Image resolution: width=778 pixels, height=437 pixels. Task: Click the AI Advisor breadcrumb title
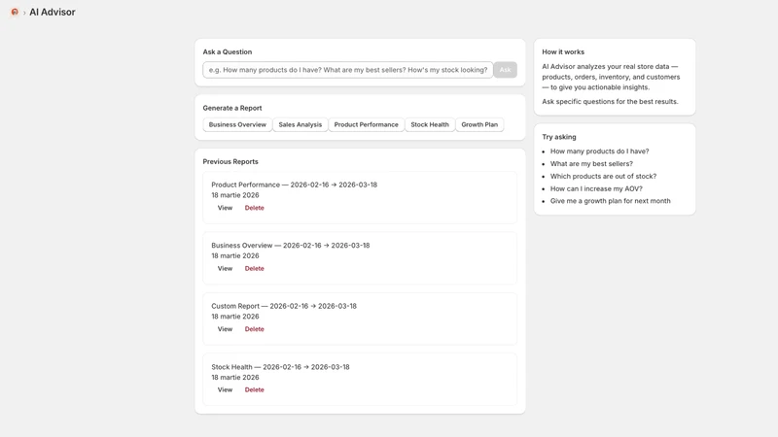coord(53,12)
